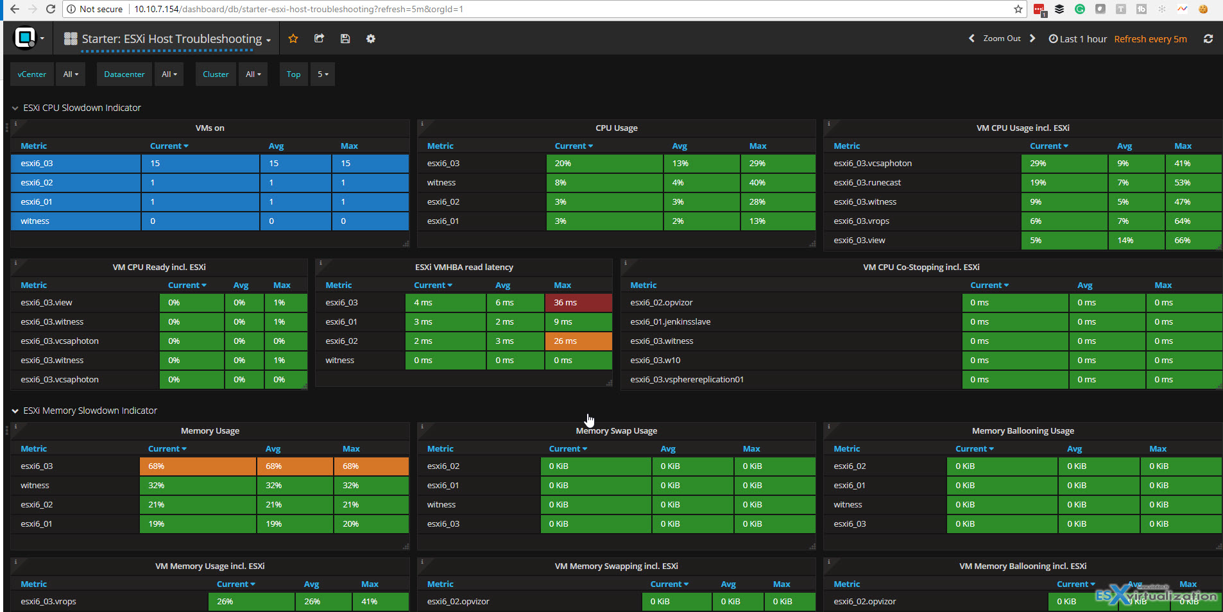Shift time range backward arrow
This screenshot has width=1223, height=612.
point(971,38)
